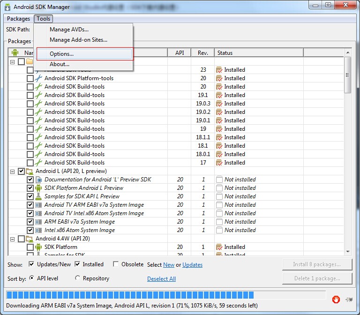360x315 pixels.
Task: Click the Android SDK Manager title bar icon
Action: pyautogui.click(x=7, y=7)
